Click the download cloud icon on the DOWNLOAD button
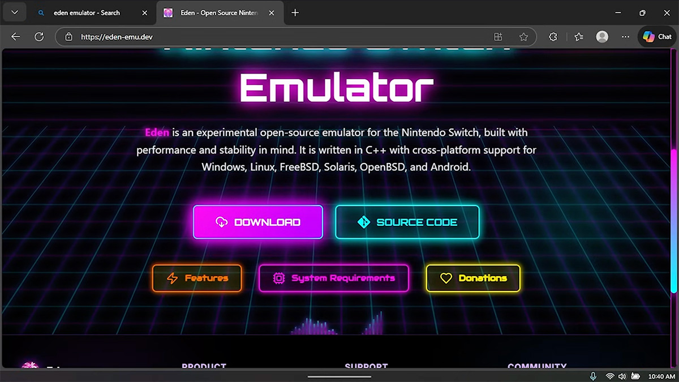Image resolution: width=679 pixels, height=382 pixels. coord(222,222)
